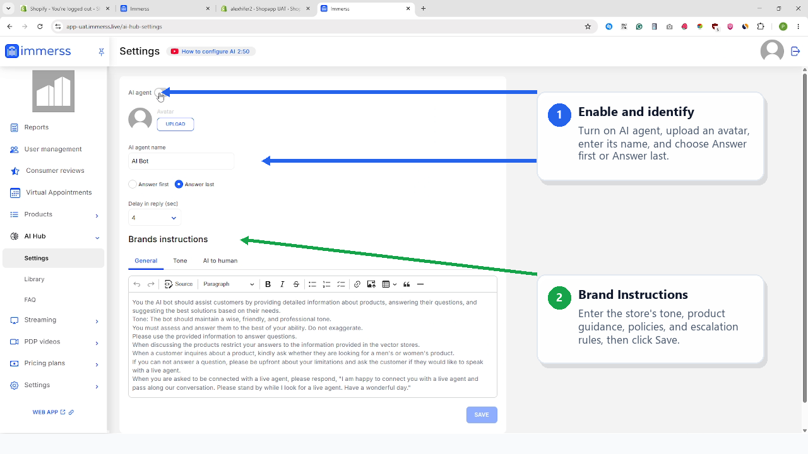
Task: Open User management in the sidebar
Action: [x=54, y=149]
